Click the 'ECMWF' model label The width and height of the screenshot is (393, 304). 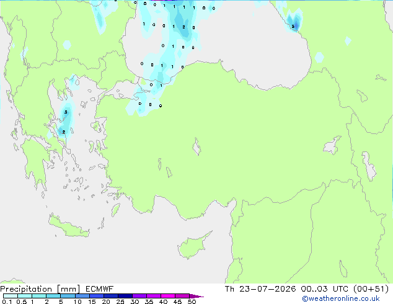click(x=100, y=289)
